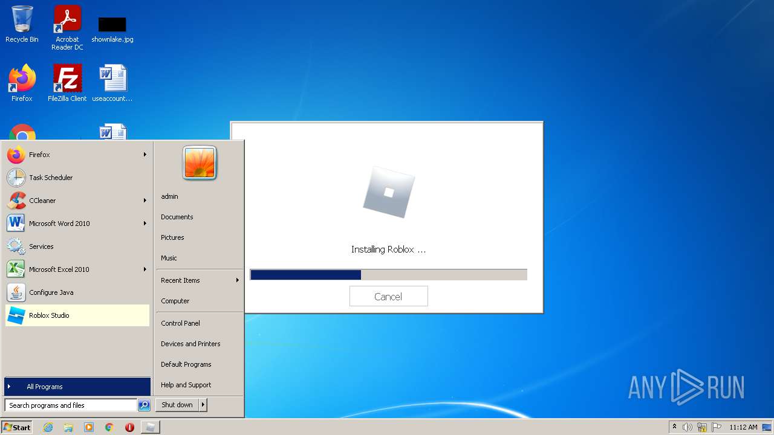Open Pictures from Start menu
The height and width of the screenshot is (435, 774).
172,237
